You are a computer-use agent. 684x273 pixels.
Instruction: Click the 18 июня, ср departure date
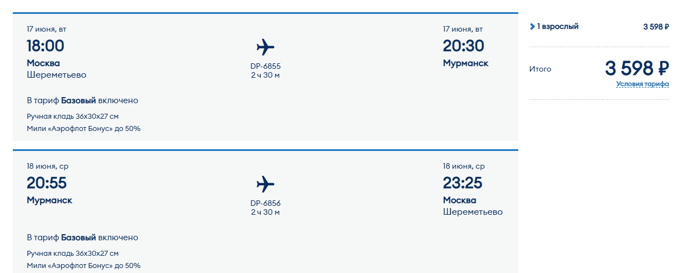pos(47,166)
